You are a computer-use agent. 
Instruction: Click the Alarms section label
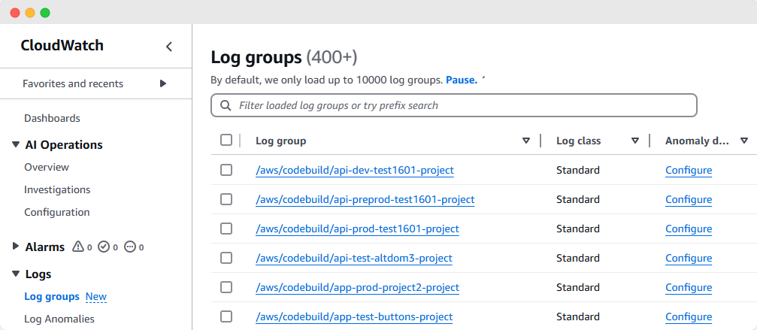45,247
